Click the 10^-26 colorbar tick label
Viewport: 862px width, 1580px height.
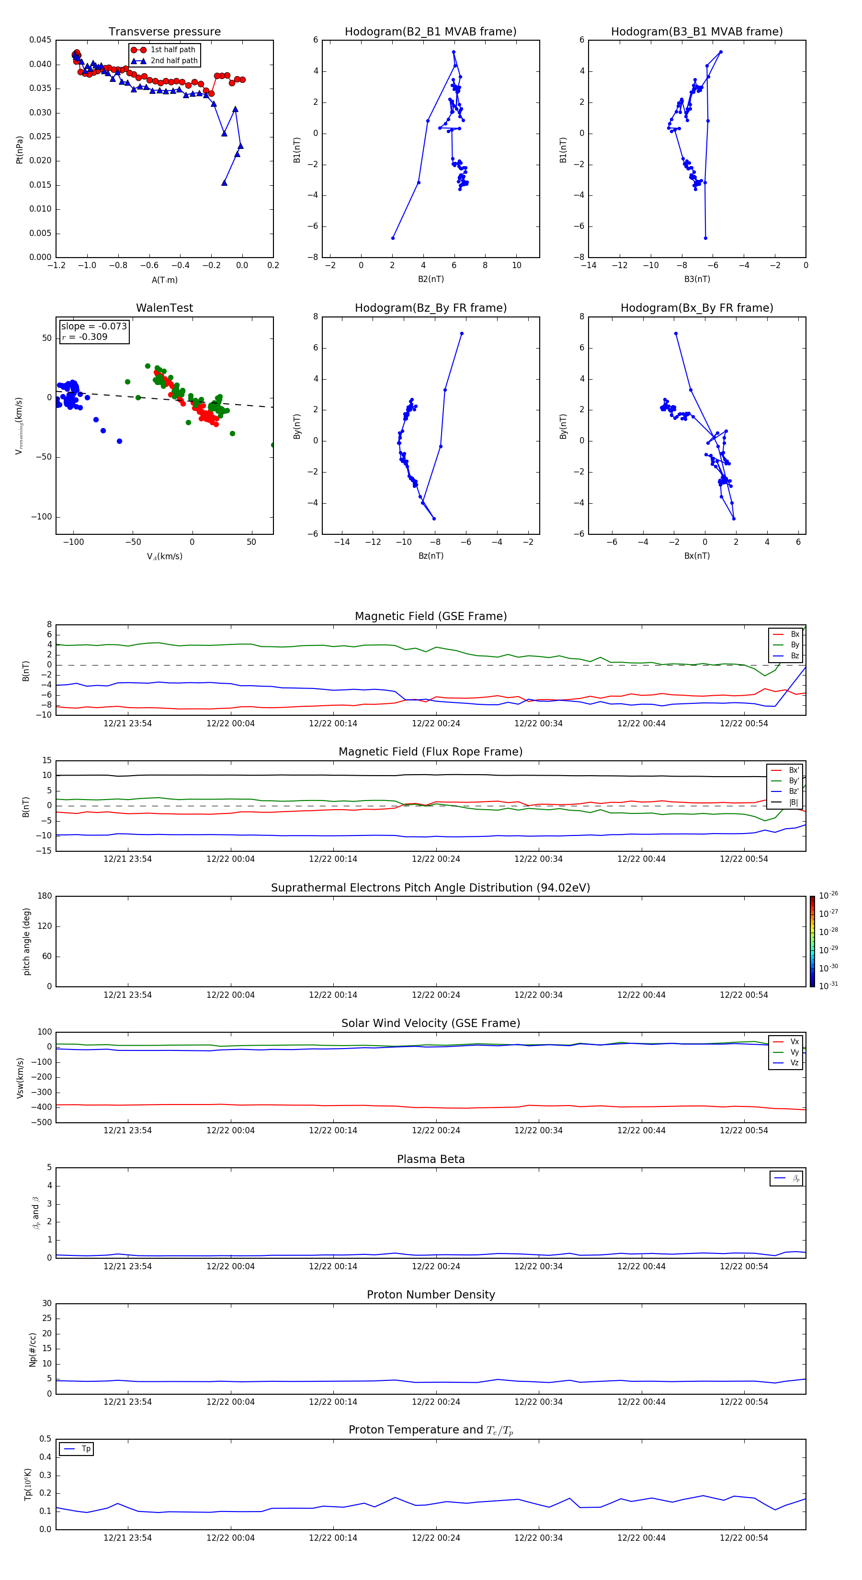[x=828, y=895]
